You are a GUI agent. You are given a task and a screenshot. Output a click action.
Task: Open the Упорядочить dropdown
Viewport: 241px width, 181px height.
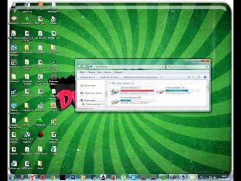tap(87, 77)
